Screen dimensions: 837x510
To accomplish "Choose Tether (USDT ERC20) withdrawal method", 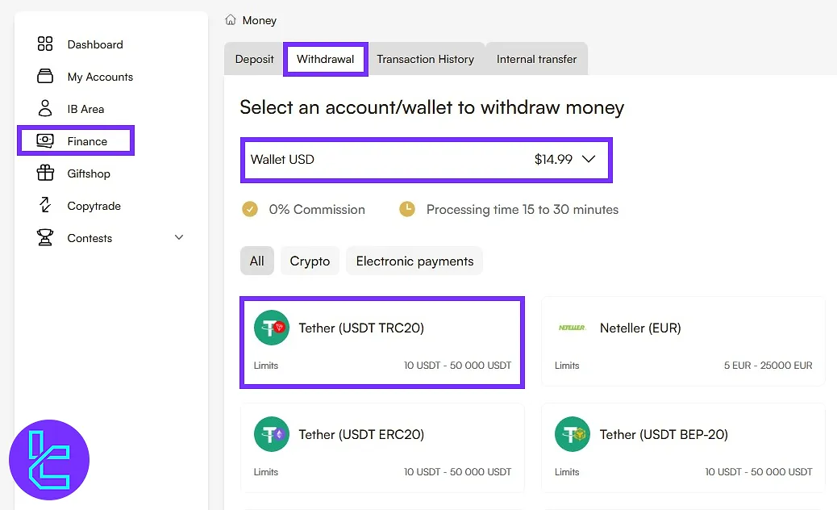I will pos(382,448).
